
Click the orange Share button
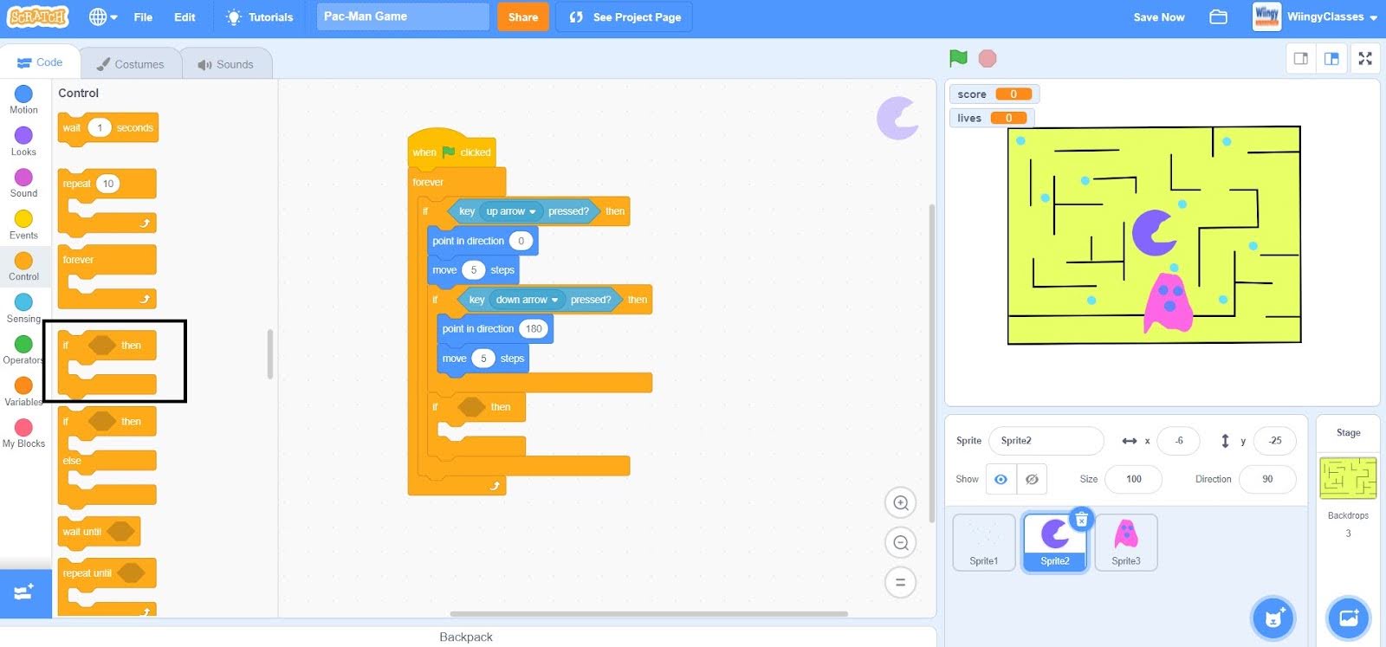pos(522,17)
